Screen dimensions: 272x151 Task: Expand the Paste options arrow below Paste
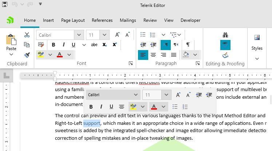tap(11, 54)
